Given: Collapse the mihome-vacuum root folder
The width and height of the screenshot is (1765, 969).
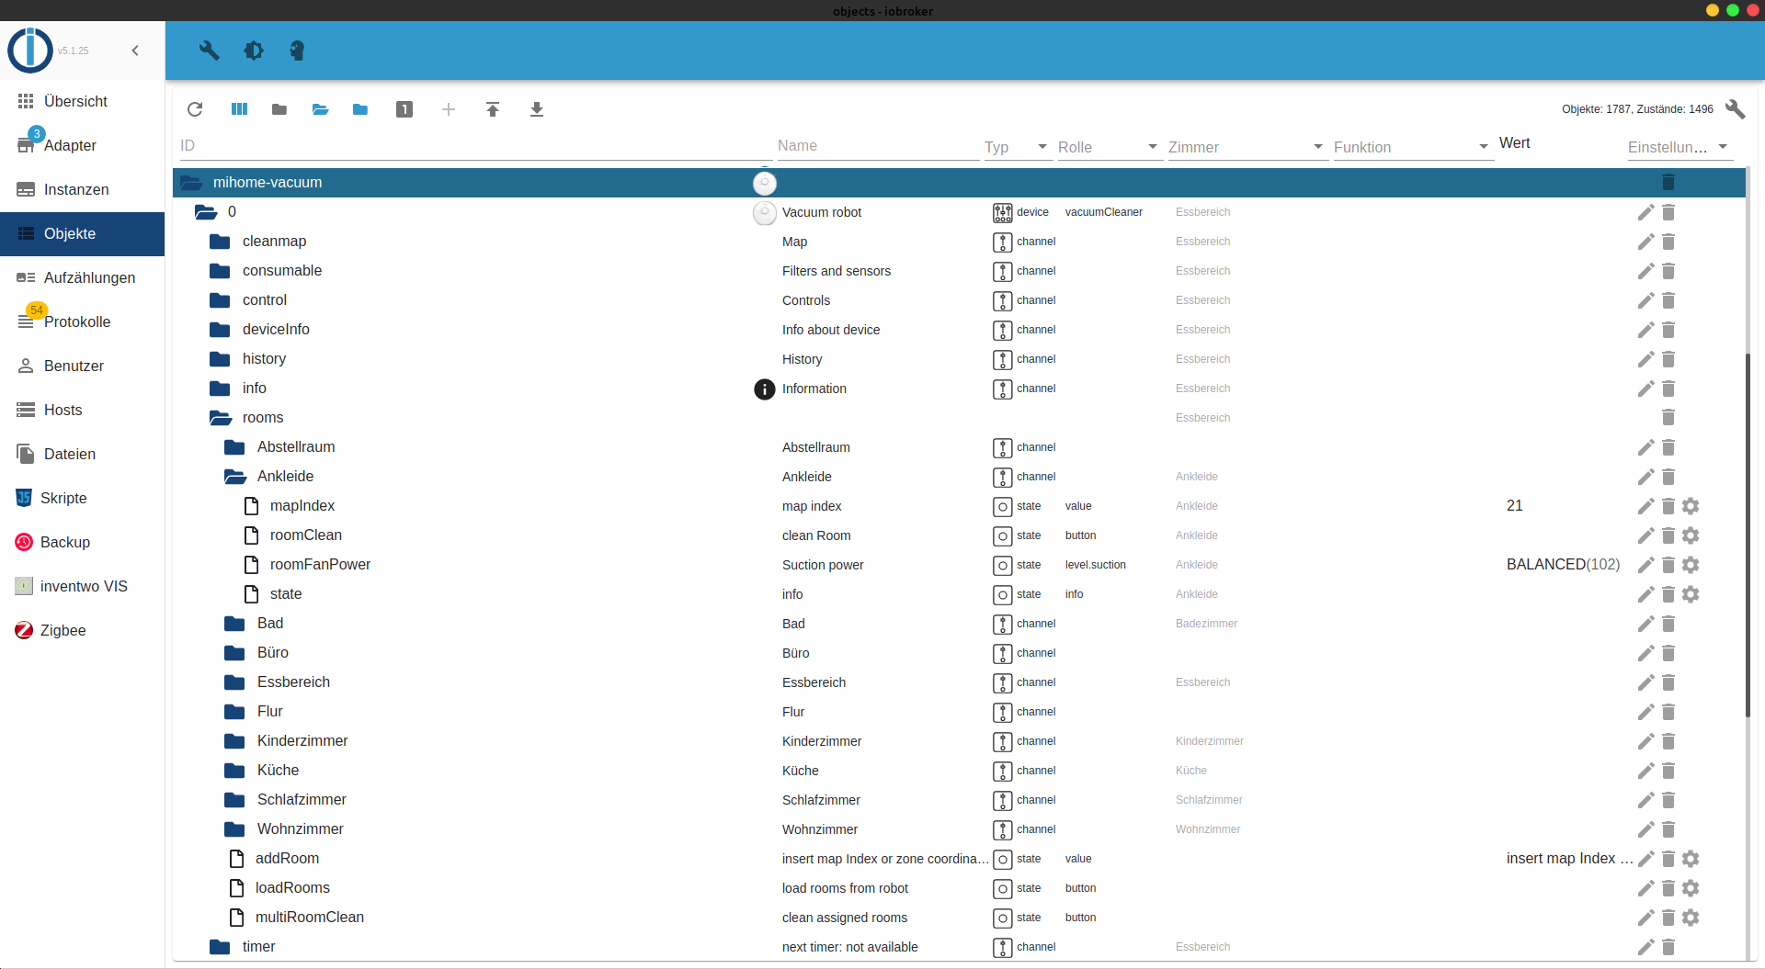Looking at the screenshot, I should pos(191,183).
